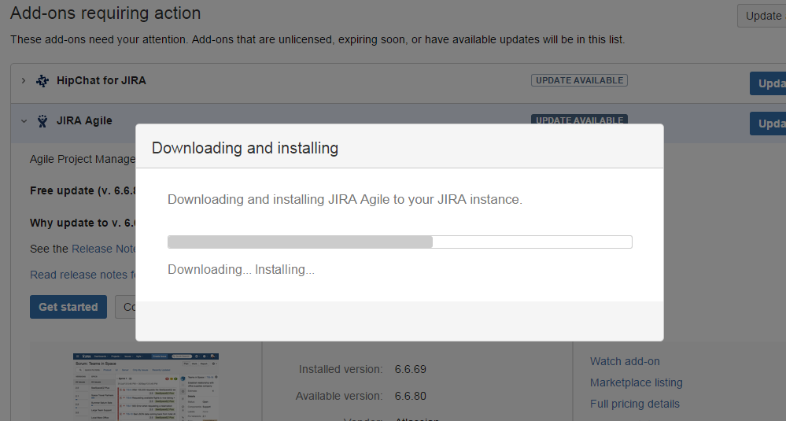This screenshot has height=421, width=786.
Task: Open Full pricing details link
Action: point(634,404)
